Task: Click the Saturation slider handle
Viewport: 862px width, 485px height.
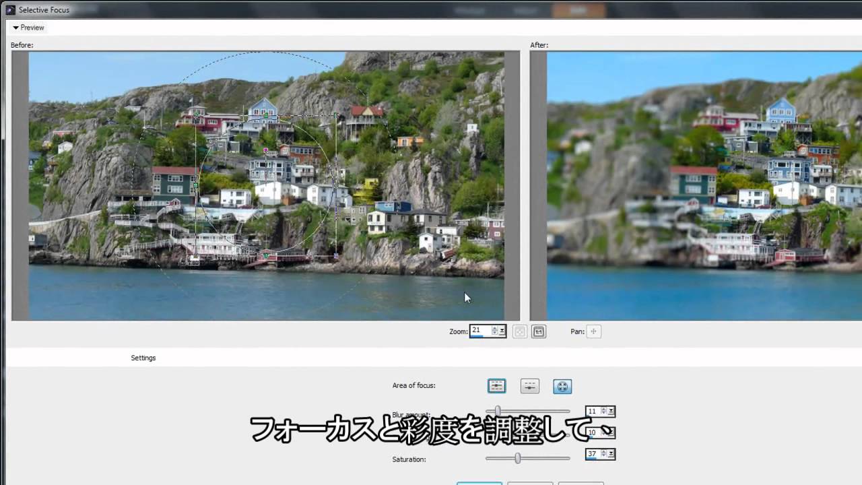Action: (517, 458)
